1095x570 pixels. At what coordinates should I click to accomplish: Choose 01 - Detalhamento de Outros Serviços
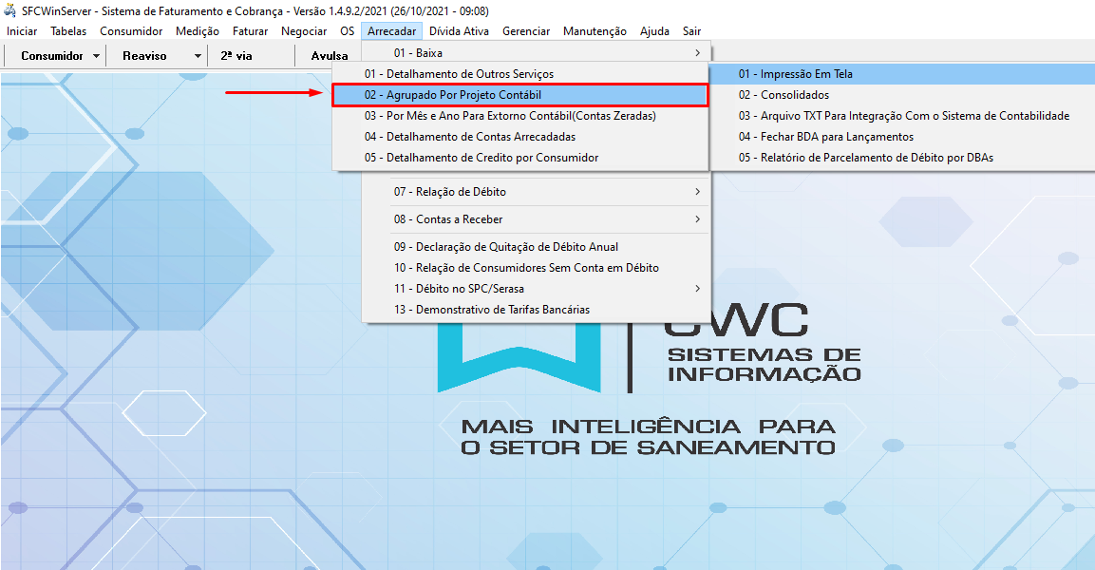tap(459, 74)
